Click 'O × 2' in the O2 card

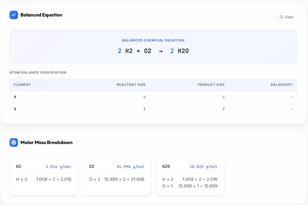94,179
